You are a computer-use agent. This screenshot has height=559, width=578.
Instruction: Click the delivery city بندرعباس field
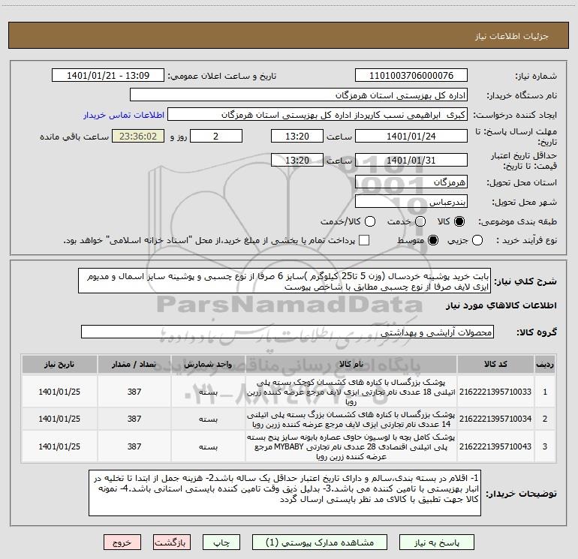pyautogui.click(x=411, y=202)
